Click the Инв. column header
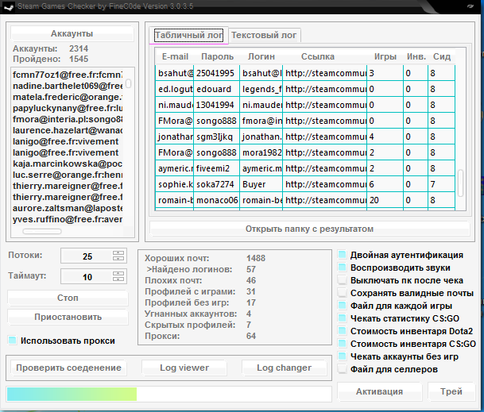This screenshot has height=412, width=484. coord(416,56)
